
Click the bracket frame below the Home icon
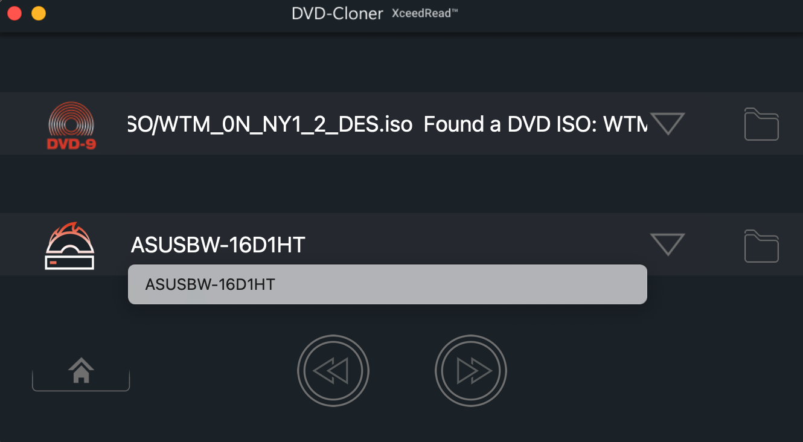pos(81,382)
